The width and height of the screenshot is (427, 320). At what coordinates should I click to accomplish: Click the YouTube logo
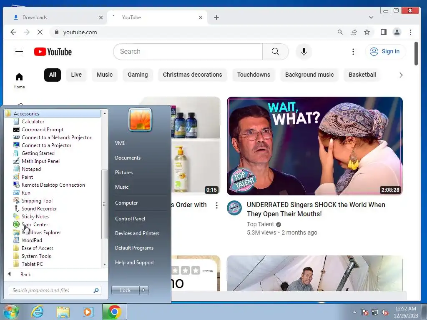coord(53,52)
